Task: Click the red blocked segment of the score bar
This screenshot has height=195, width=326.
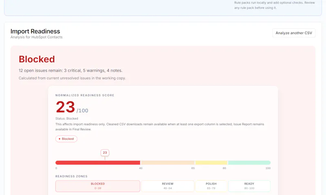Action: [98, 162]
